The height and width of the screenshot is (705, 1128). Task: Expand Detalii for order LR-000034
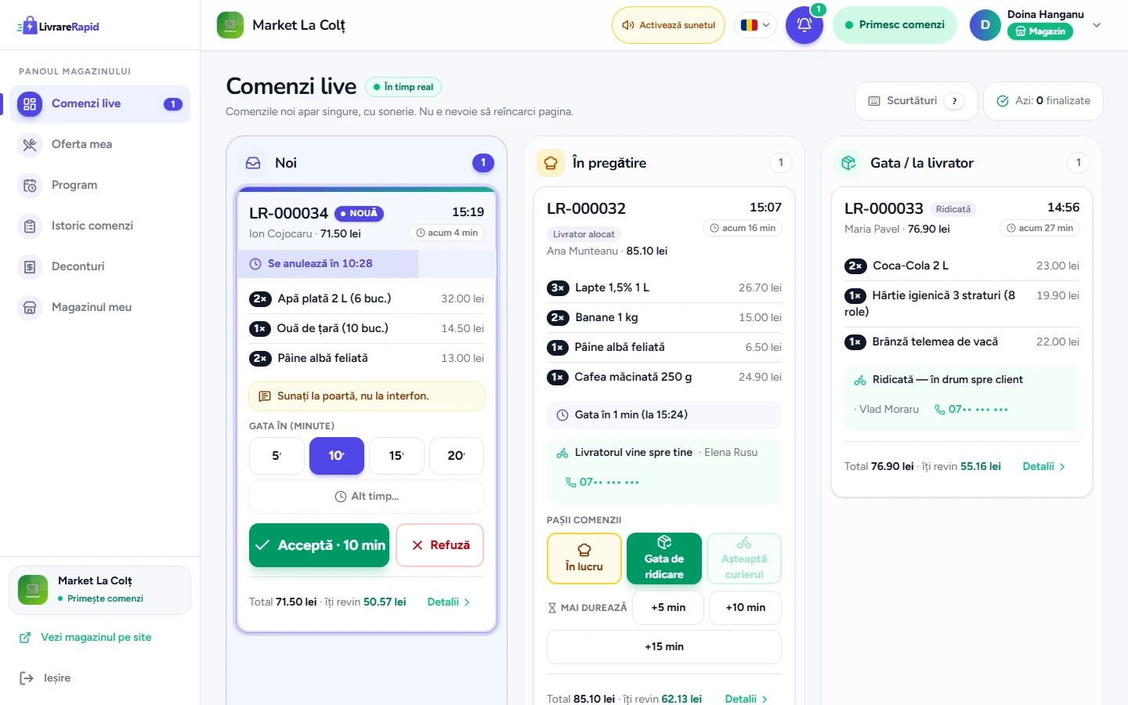tap(448, 602)
